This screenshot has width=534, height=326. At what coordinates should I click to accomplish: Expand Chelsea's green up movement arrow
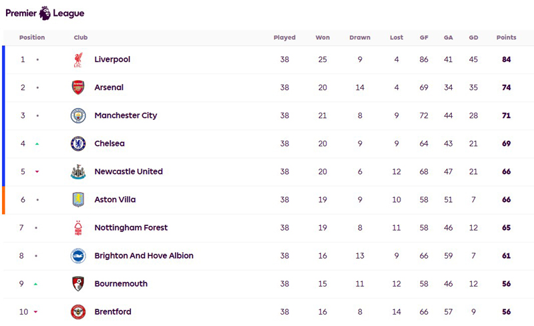37,144
